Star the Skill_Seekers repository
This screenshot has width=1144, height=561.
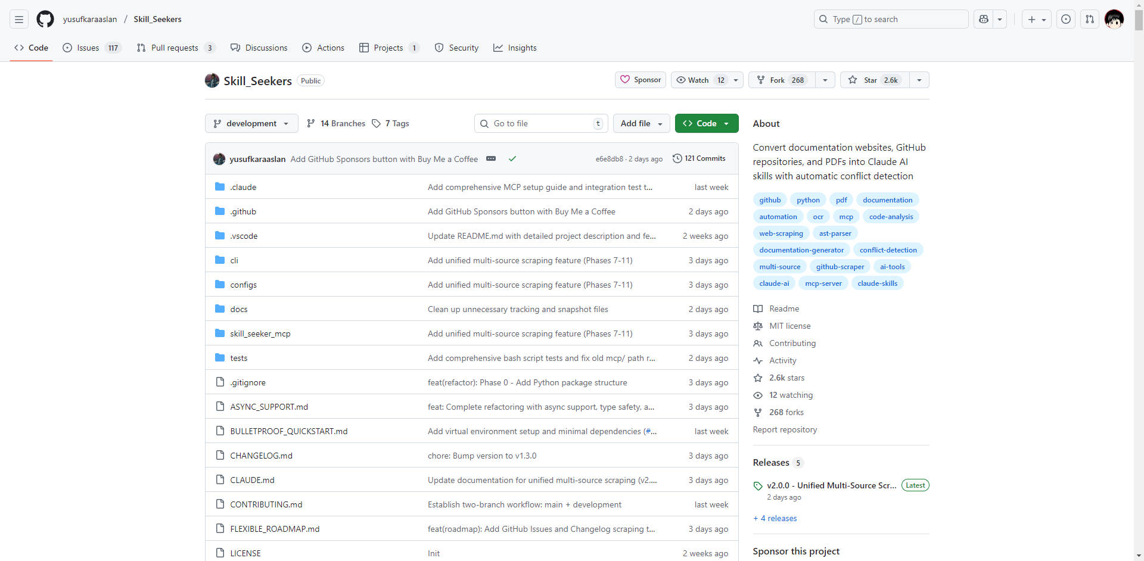pyautogui.click(x=875, y=80)
